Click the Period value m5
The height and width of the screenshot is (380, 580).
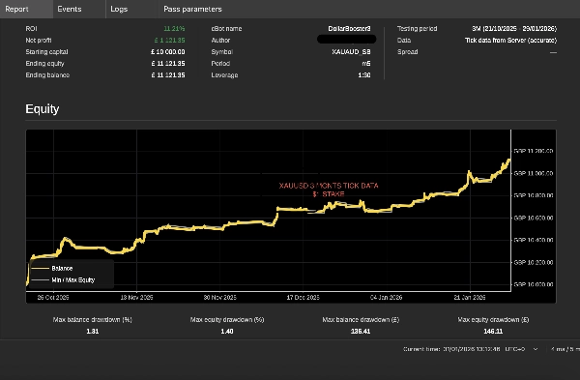(366, 63)
